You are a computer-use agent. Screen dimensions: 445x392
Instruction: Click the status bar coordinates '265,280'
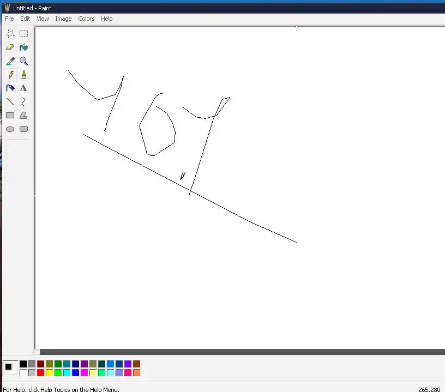(x=429, y=389)
